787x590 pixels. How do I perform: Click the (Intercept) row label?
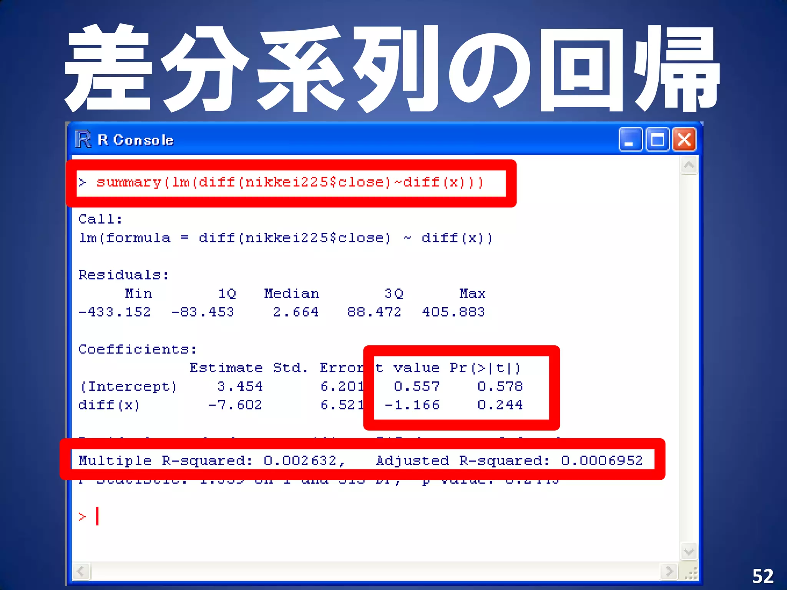tap(128, 386)
